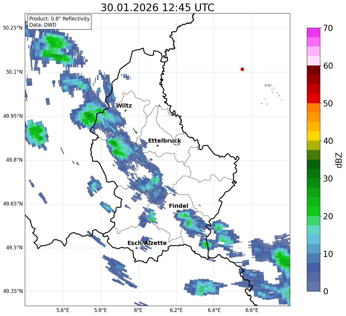Click the Product: 0.8° Reflectivity text
Screen dimensions: 346x316
point(59,19)
